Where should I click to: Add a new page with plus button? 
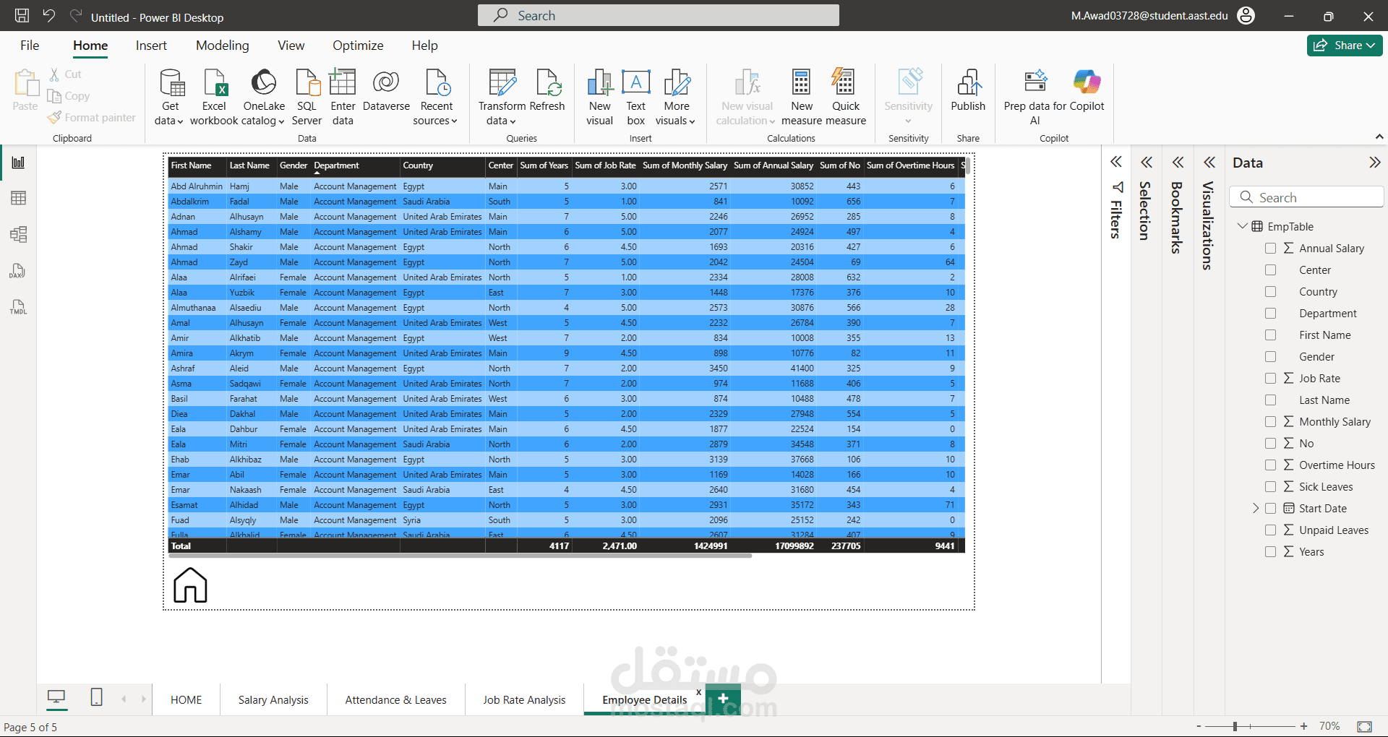pyautogui.click(x=723, y=698)
